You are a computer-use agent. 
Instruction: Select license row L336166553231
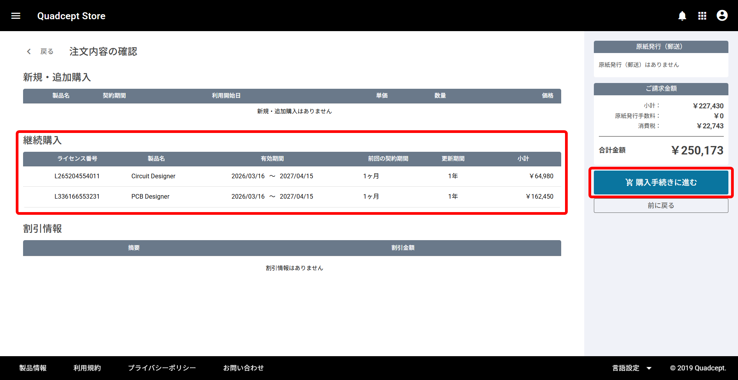point(77,197)
